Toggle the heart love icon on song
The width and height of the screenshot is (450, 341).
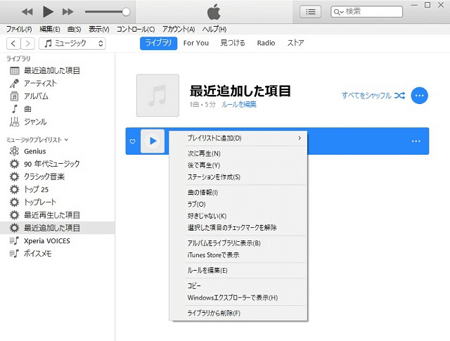point(132,141)
